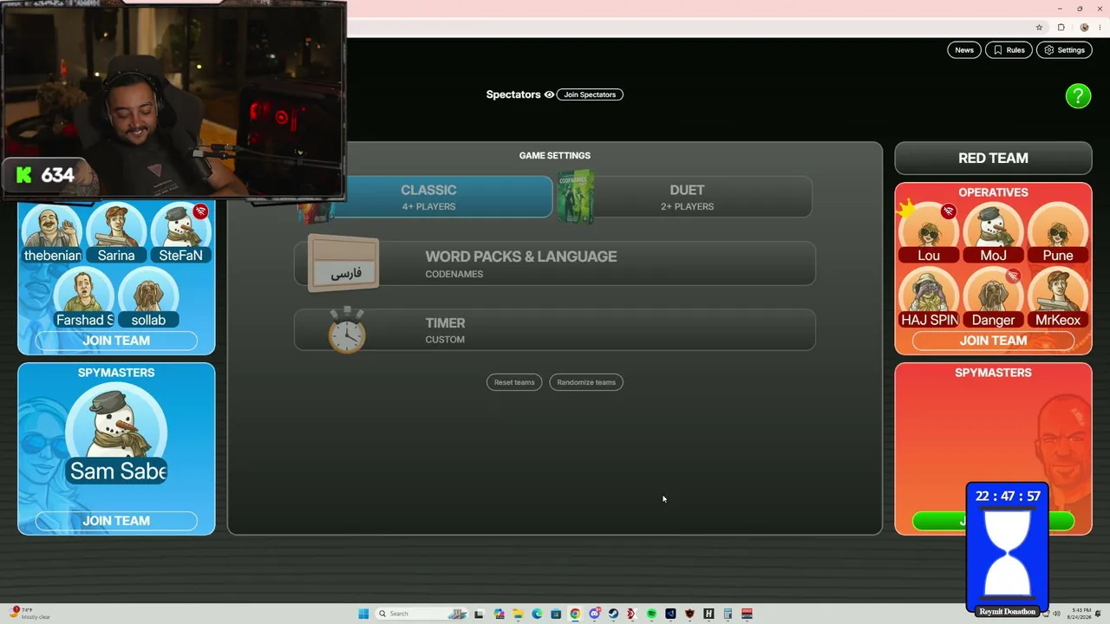Open Calculator from the taskbar
The width and height of the screenshot is (1110, 624).
[x=728, y=614]
